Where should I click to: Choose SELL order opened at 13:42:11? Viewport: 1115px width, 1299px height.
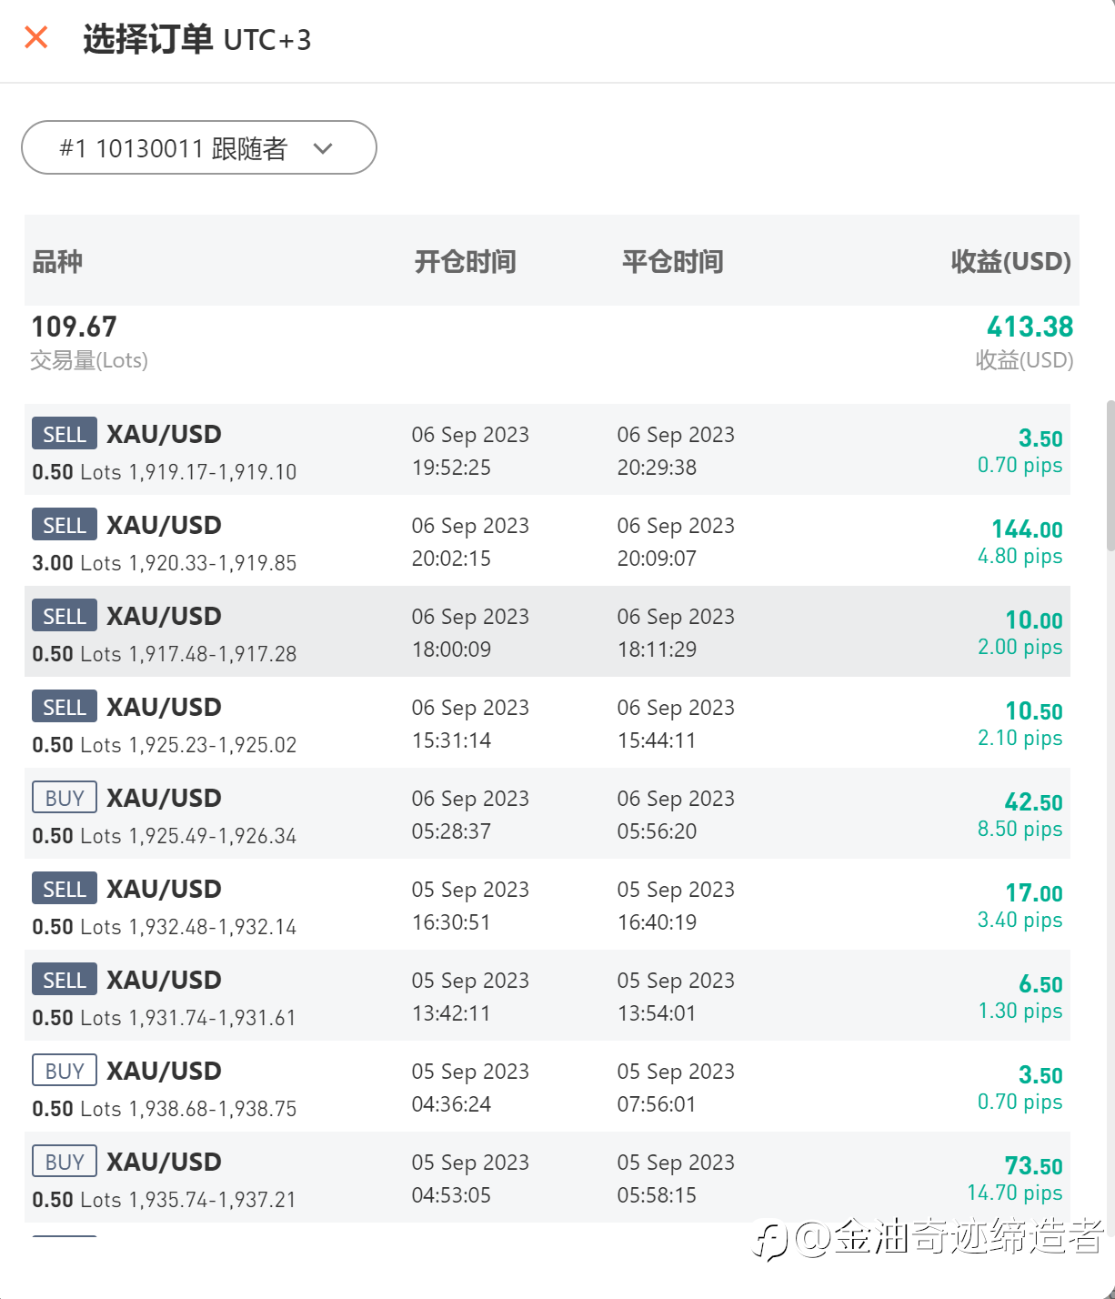point(547,995)
